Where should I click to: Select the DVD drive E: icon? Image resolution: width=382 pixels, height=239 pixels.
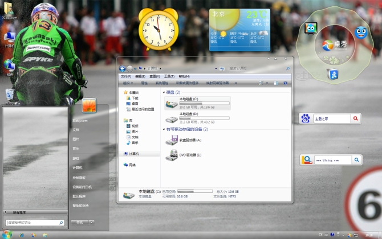(172, 155)
